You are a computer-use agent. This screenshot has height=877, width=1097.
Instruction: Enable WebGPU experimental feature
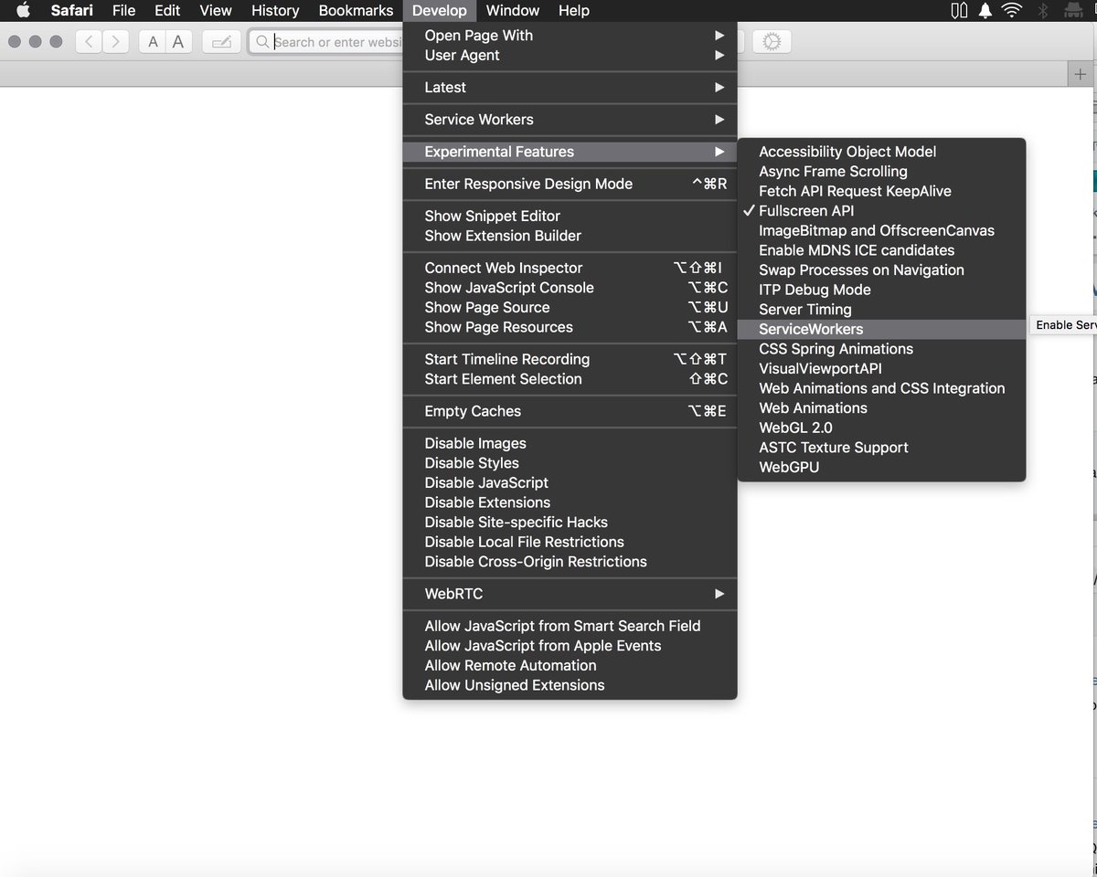point(881,468)
